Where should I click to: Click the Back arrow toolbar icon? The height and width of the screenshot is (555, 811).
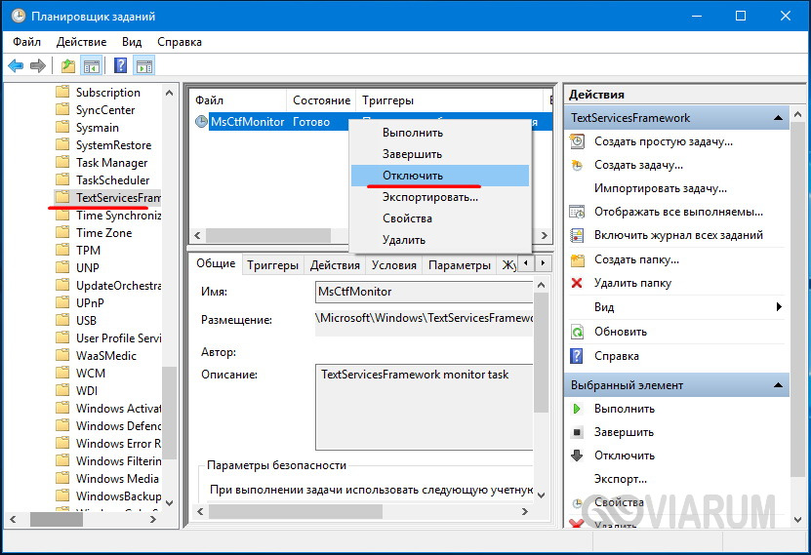click(16, 66)
